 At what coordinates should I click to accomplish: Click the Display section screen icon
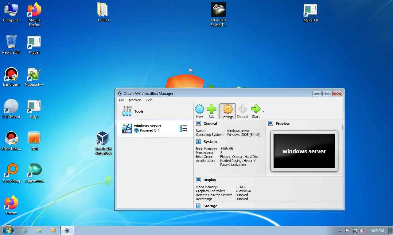tap(198, 180)
